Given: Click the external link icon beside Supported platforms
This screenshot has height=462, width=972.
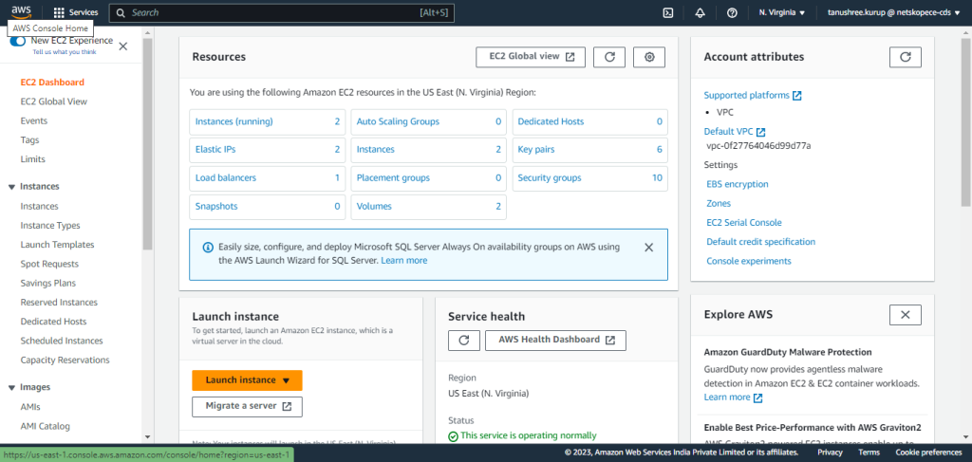Looking at the screenshot, I should click(x=797, y=96).
